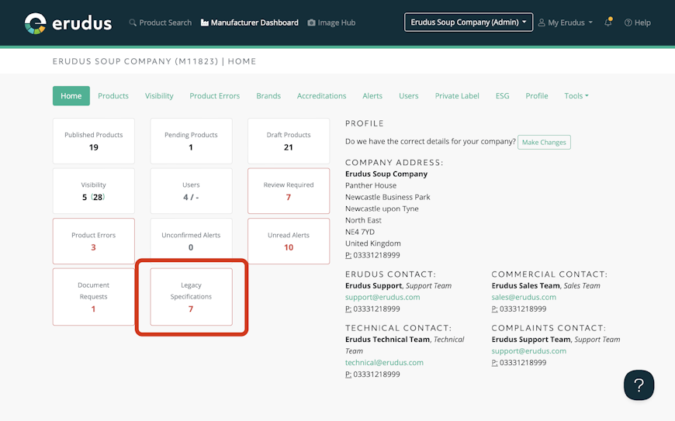
Task: Click the Erudus Technical Team name
Action: [387, 340]
